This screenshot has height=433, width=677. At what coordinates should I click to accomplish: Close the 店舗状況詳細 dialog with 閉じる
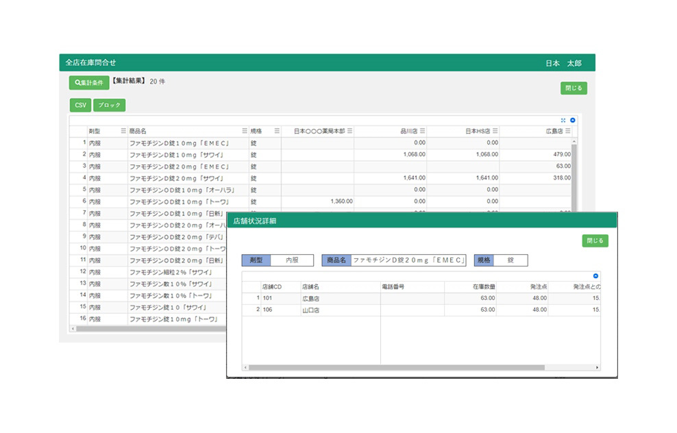pos(595,241)
